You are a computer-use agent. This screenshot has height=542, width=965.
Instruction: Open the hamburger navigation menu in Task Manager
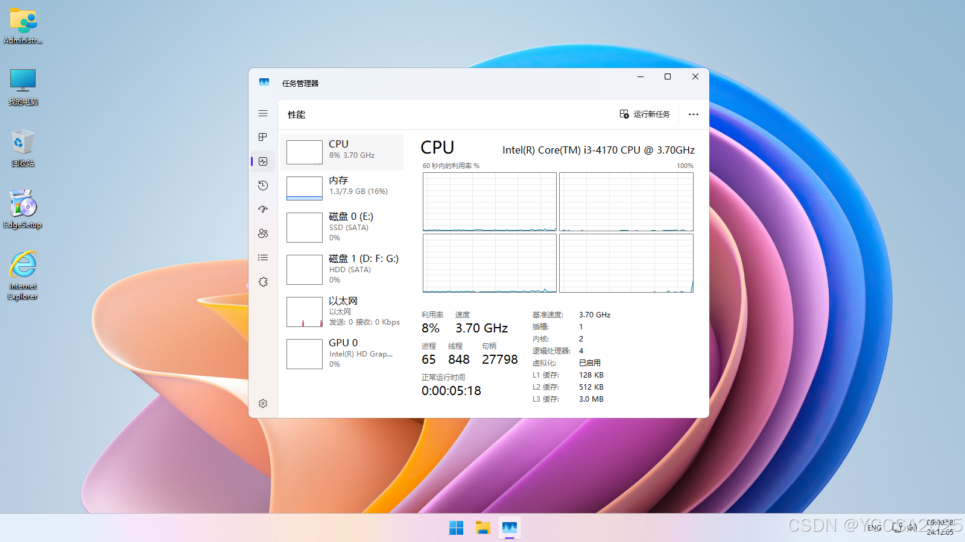pyautogui.click(x=263, y=113)
